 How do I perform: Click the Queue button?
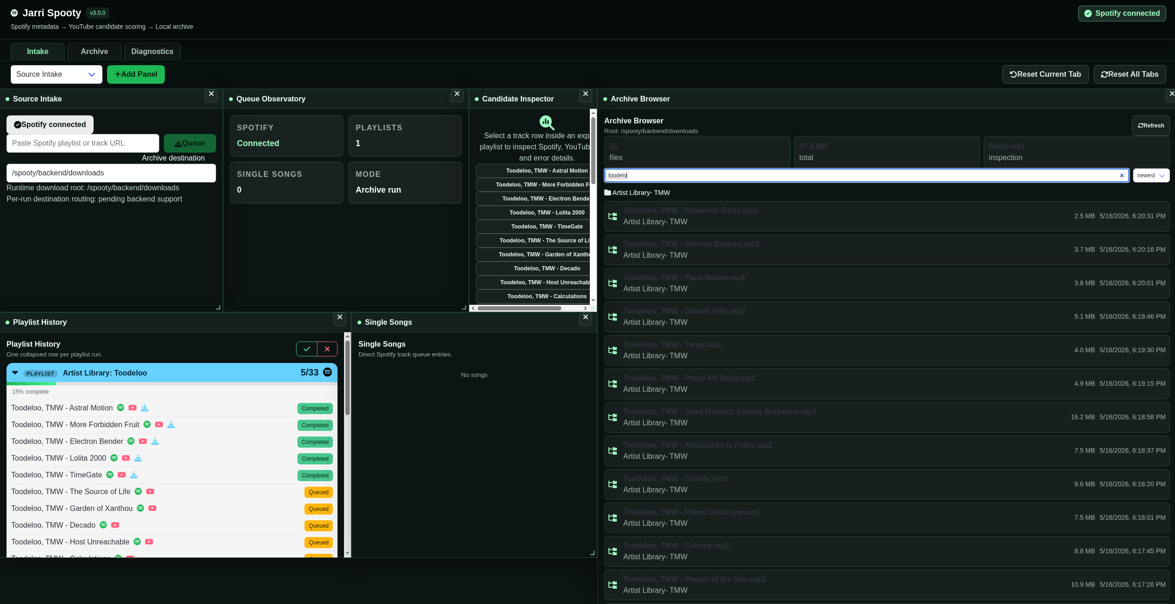(x=190, y=143)
